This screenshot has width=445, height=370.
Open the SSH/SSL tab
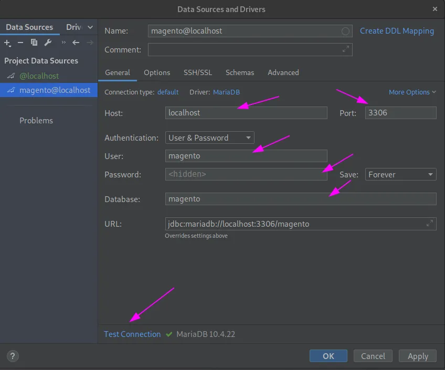pyautogui.click(x=198, y=72)
